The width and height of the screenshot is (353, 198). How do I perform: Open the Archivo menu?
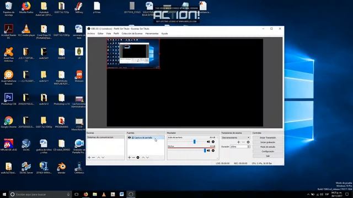click(91, 34)
